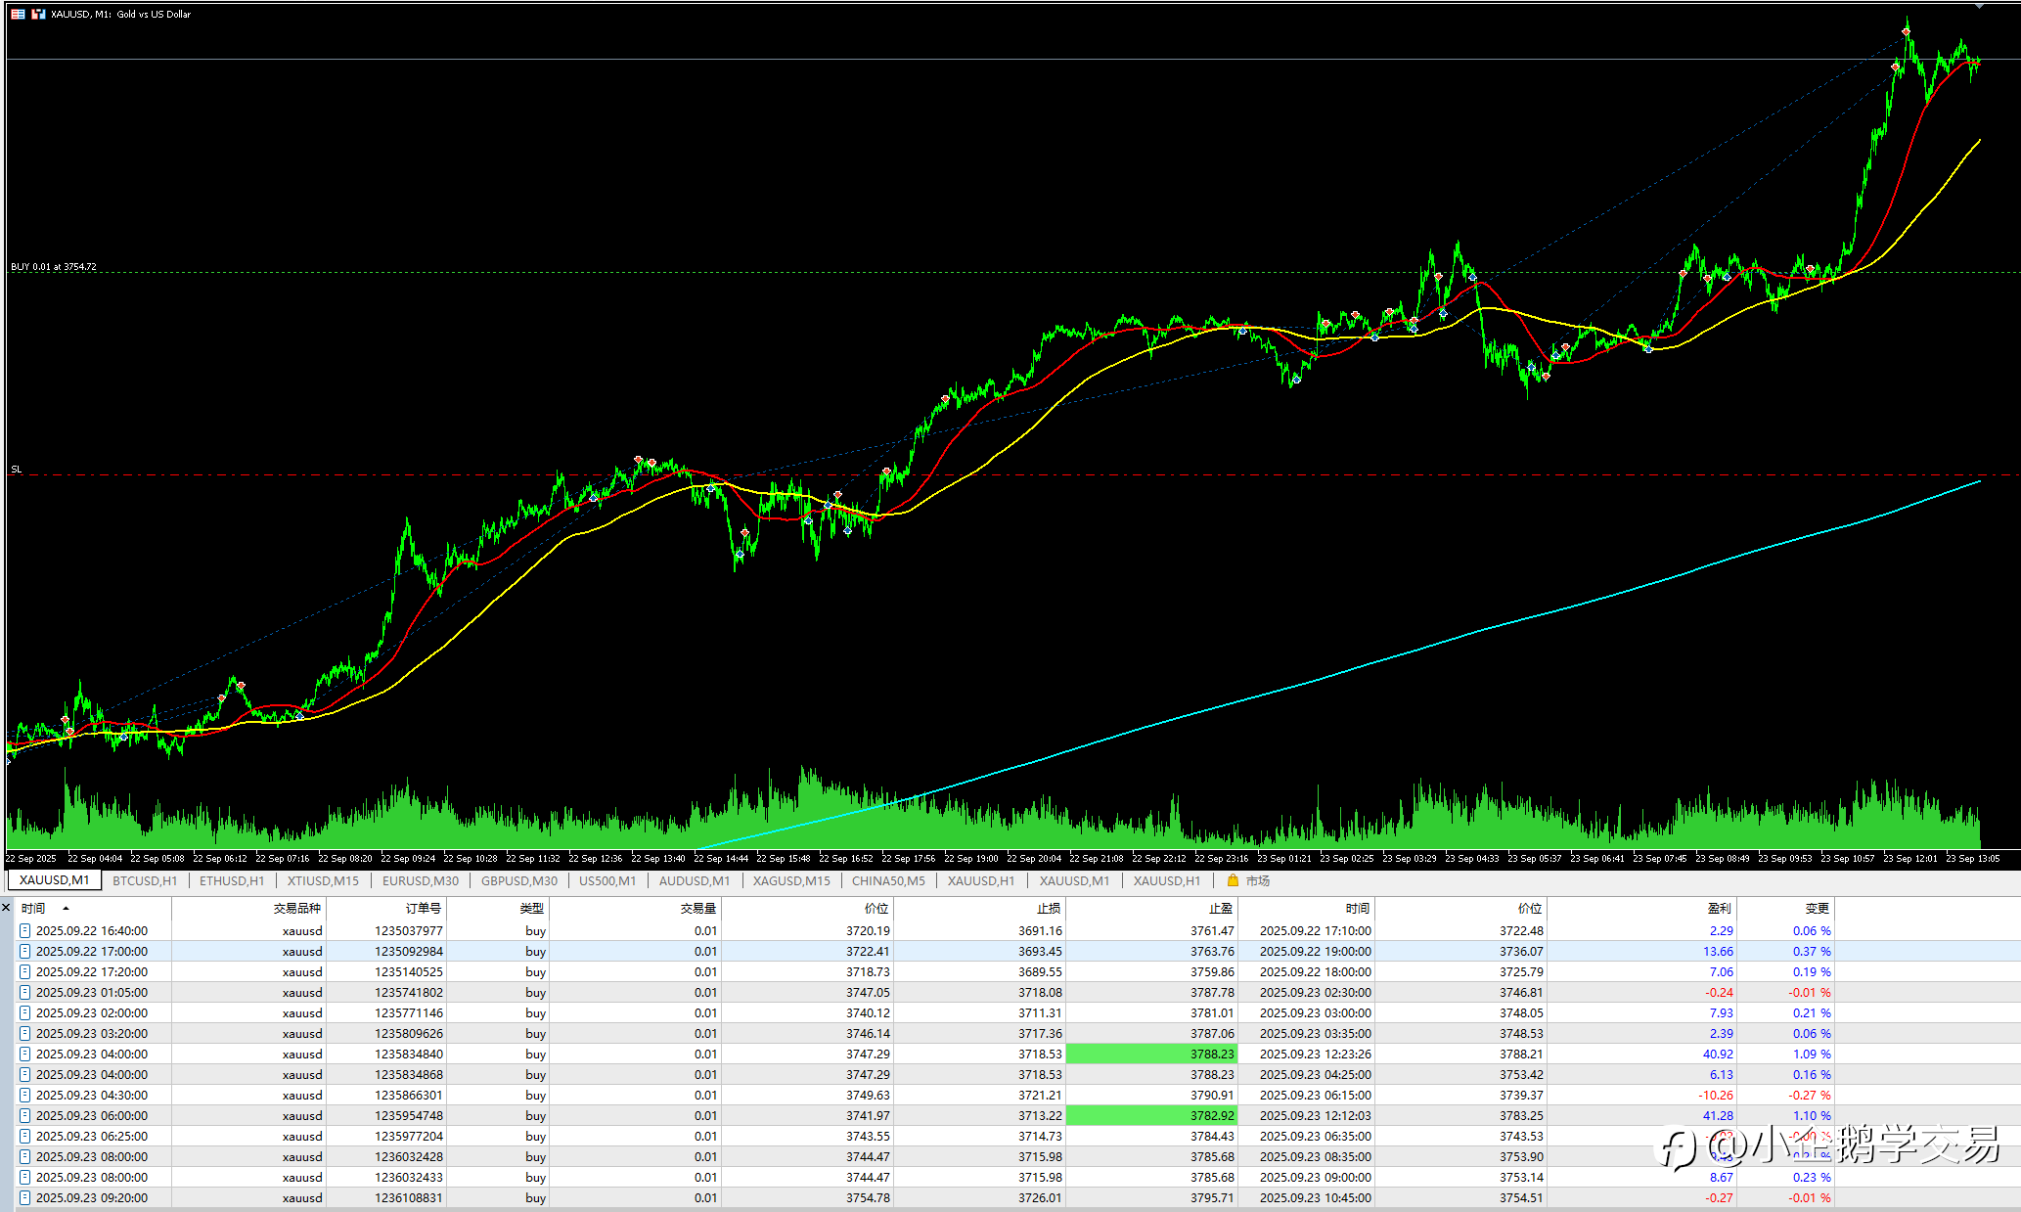Click the top-right chart shift triangle marker
This screenshot has height=1212, width=2021.
1980,5
